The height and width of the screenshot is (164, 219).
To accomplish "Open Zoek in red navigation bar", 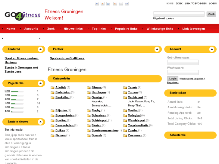I will (x=51, y=29).
